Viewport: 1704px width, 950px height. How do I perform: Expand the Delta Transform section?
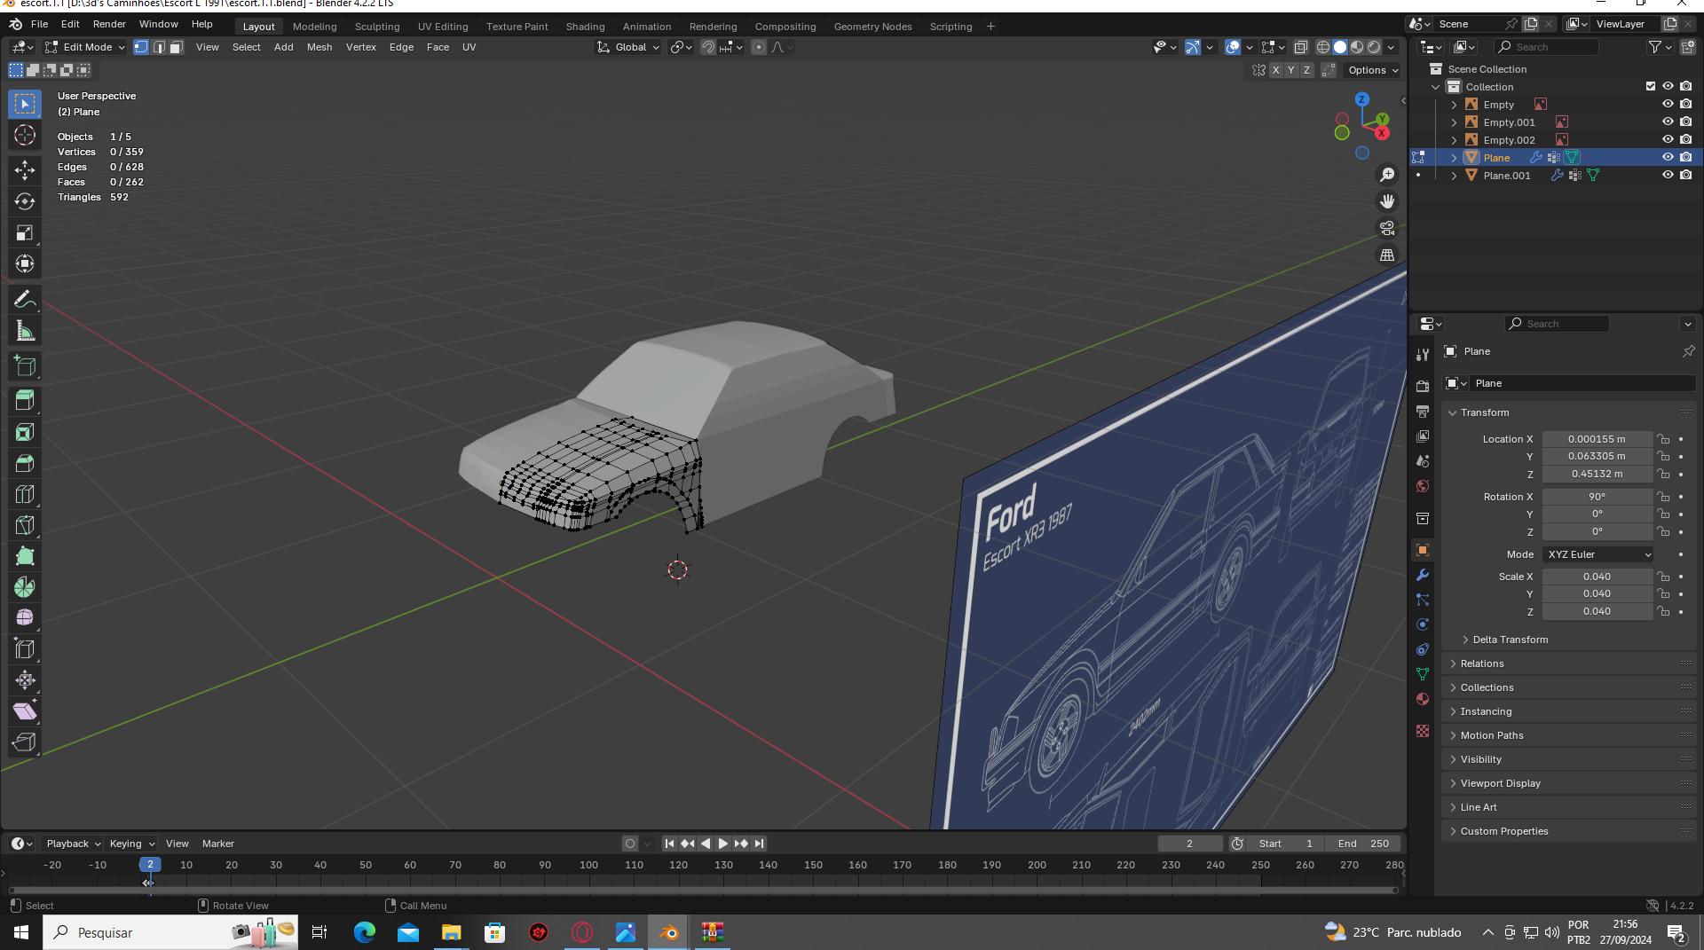pyautogui.click(x=1510, y=640)
